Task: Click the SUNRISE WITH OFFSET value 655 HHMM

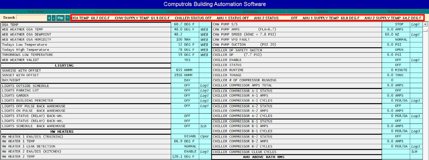Action: 184,70
